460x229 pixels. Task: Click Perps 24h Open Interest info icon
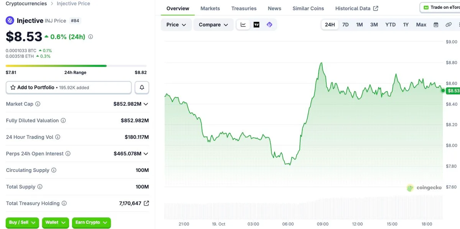pos(68,154)
